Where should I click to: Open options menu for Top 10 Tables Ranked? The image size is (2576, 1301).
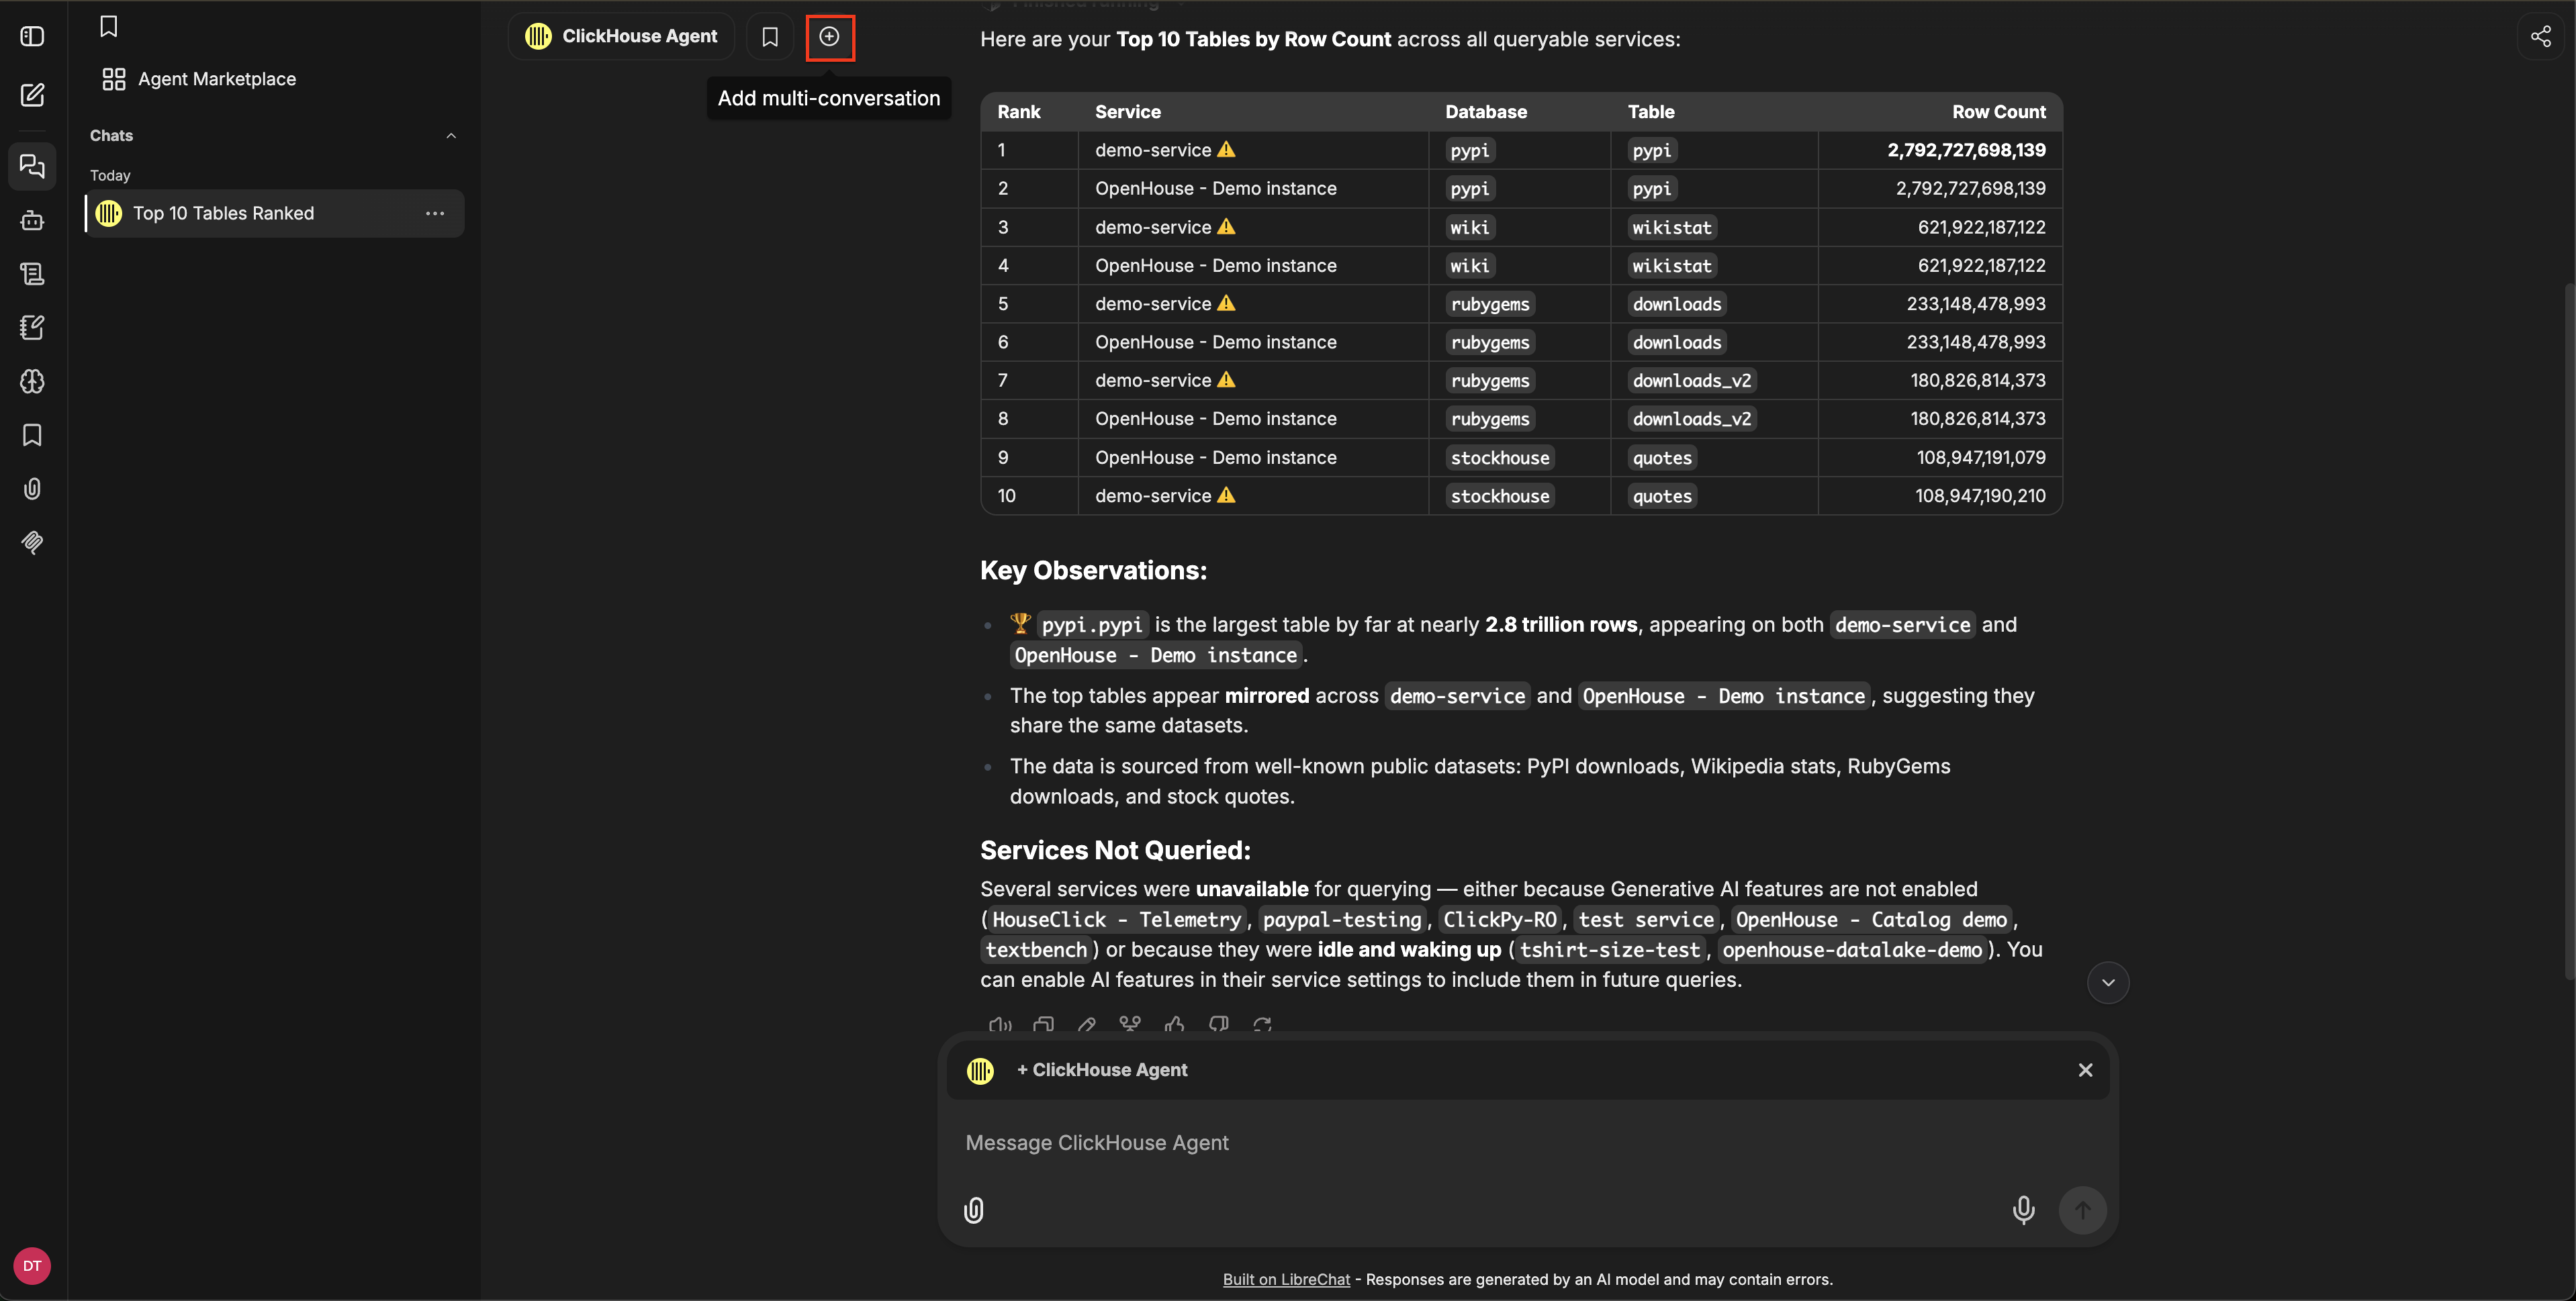pyautogui.click(x=435, y=213)
